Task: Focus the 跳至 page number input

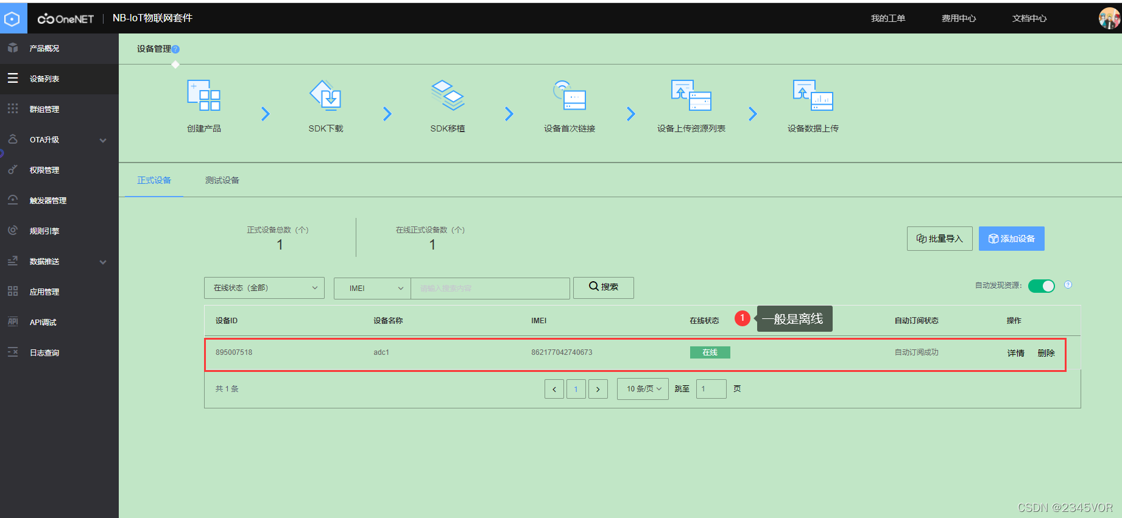Action: pos(711,389)
